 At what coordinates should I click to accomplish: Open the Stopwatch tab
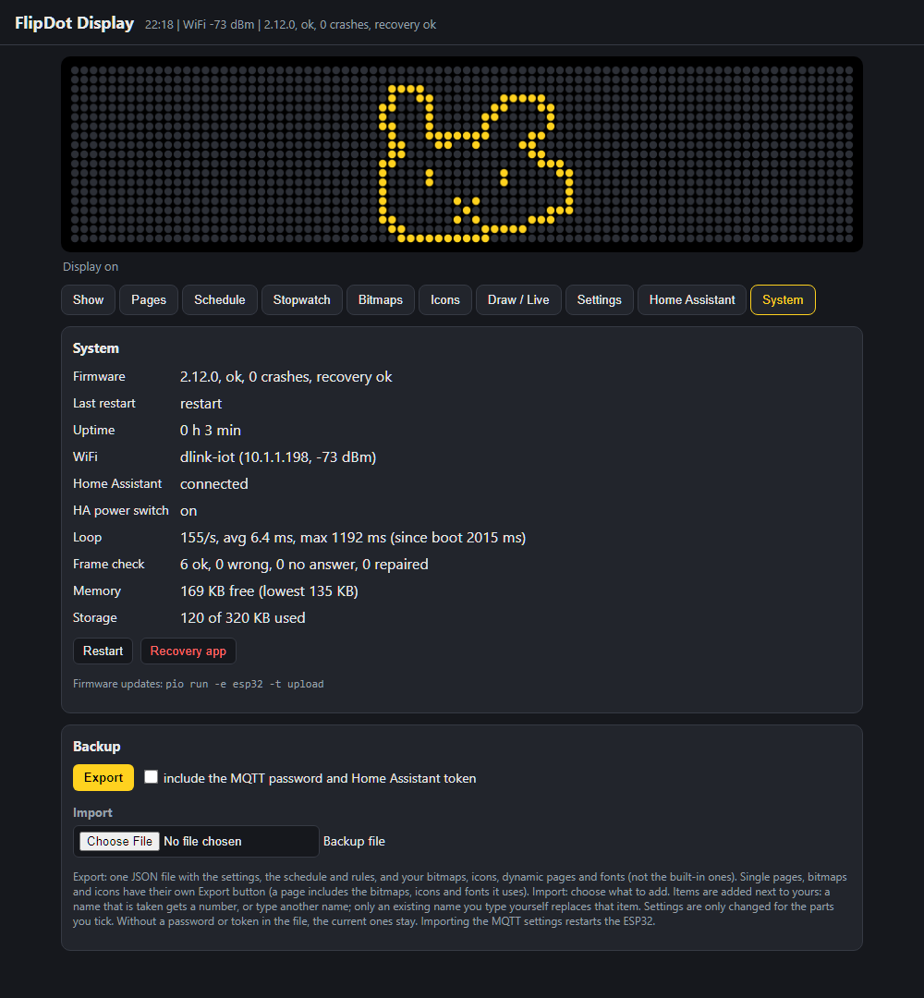(301, 299)
